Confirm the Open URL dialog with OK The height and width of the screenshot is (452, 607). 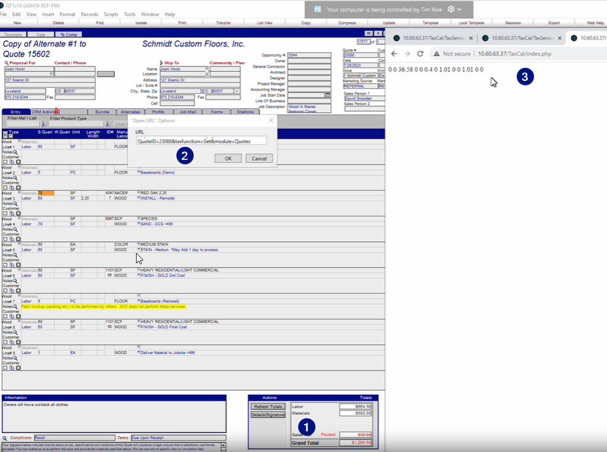click(228, 158)
